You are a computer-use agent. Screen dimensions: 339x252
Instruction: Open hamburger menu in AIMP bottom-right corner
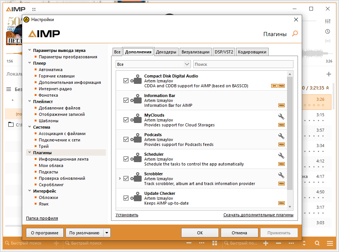[x=330, y=243]
